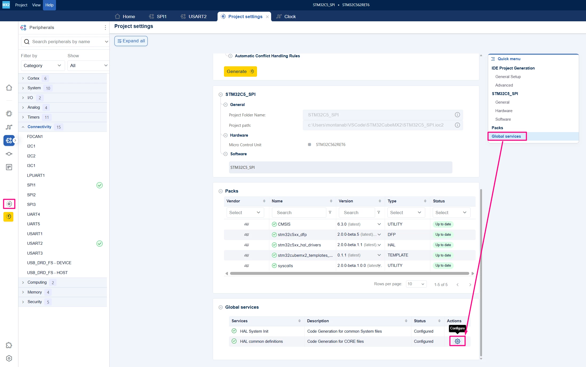
Task: Click the yellow Generate button
Action: pos(240,71)
